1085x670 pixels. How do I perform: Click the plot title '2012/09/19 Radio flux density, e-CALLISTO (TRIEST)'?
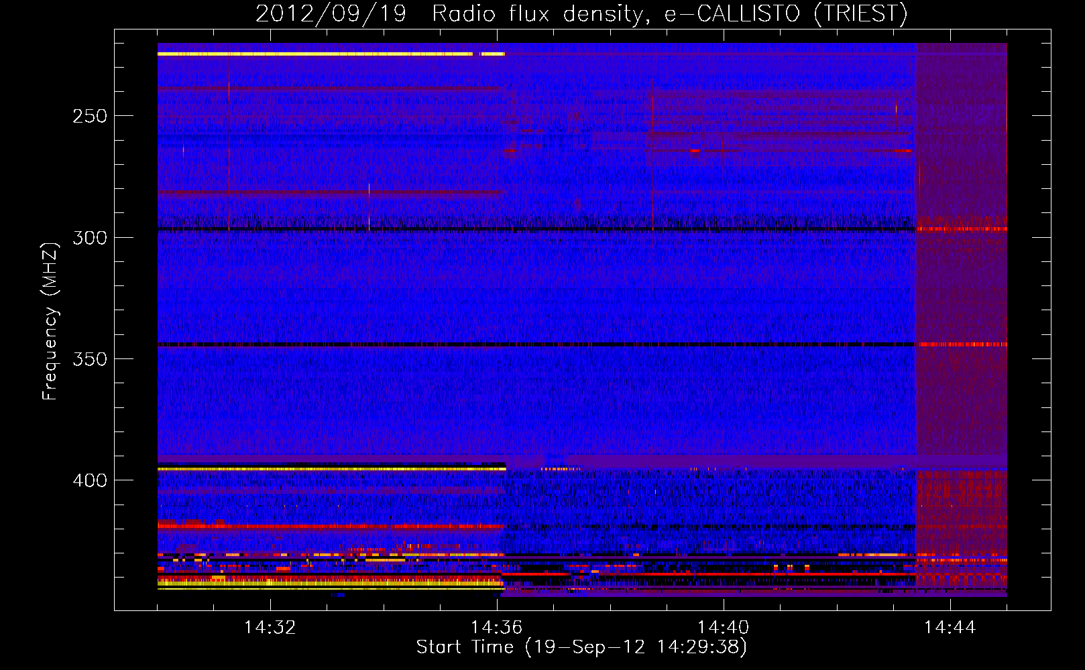point(581,13)
